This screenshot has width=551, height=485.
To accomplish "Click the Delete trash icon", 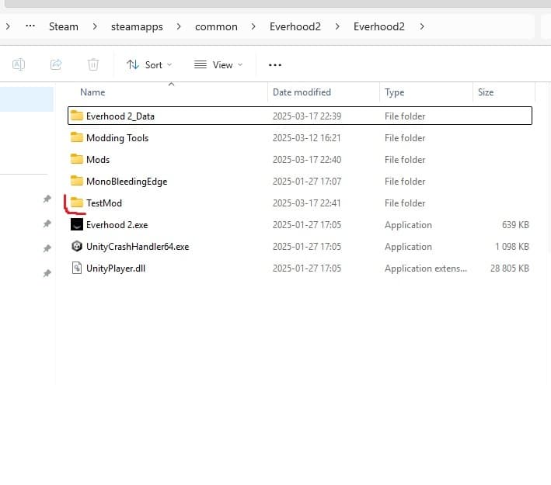I will point(93,64).
